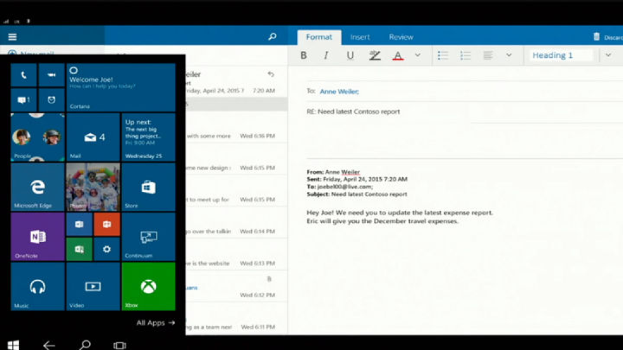Toggle italic text formatting

[326, 56]
